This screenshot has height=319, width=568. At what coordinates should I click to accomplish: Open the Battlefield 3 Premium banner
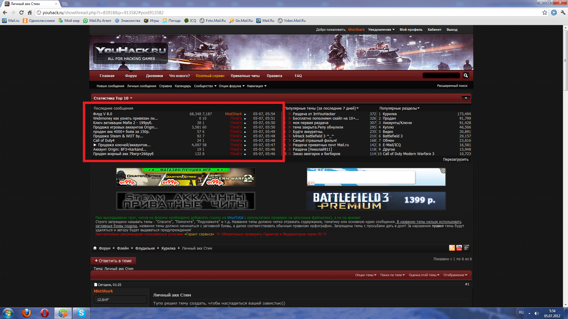coord(376,201)
